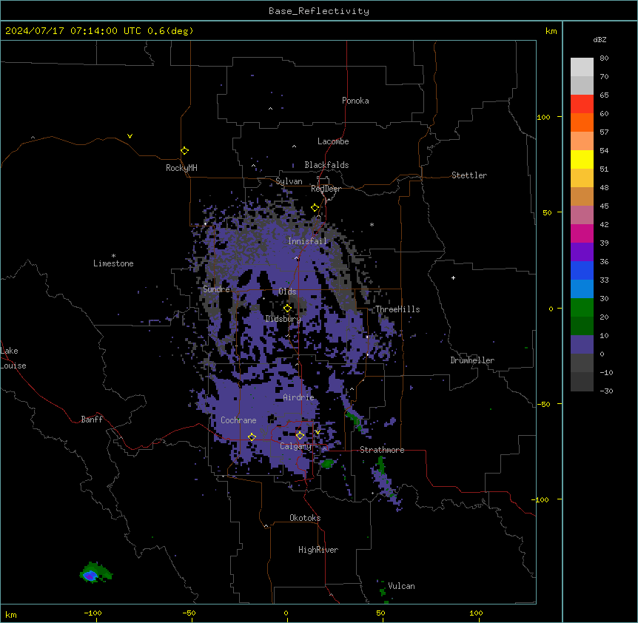
Task: Click the Blackfalds city label
Action: tap(326, 165)
